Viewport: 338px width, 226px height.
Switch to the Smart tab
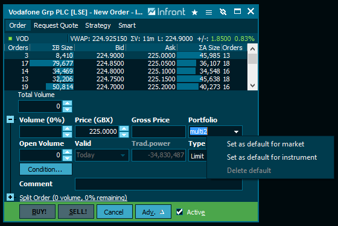point(127,25)
